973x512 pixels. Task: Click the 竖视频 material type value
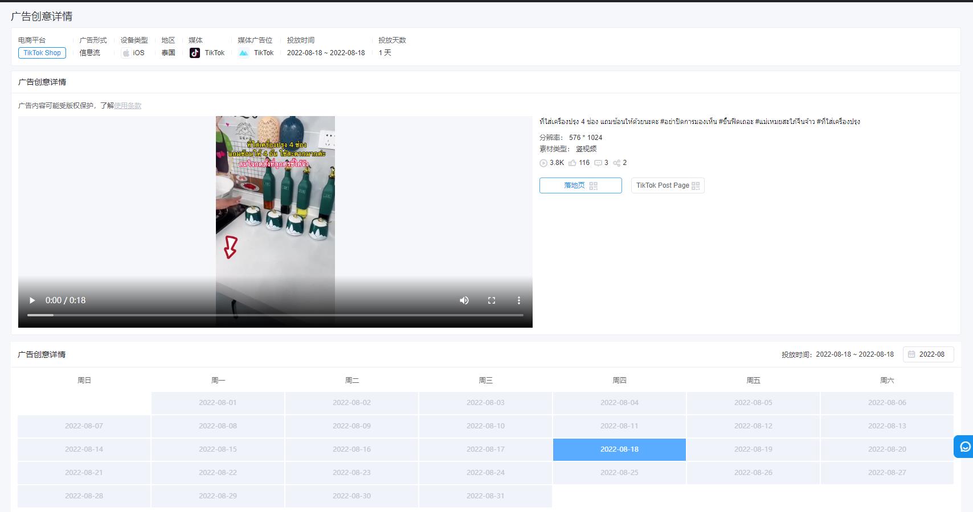[586, 149]
